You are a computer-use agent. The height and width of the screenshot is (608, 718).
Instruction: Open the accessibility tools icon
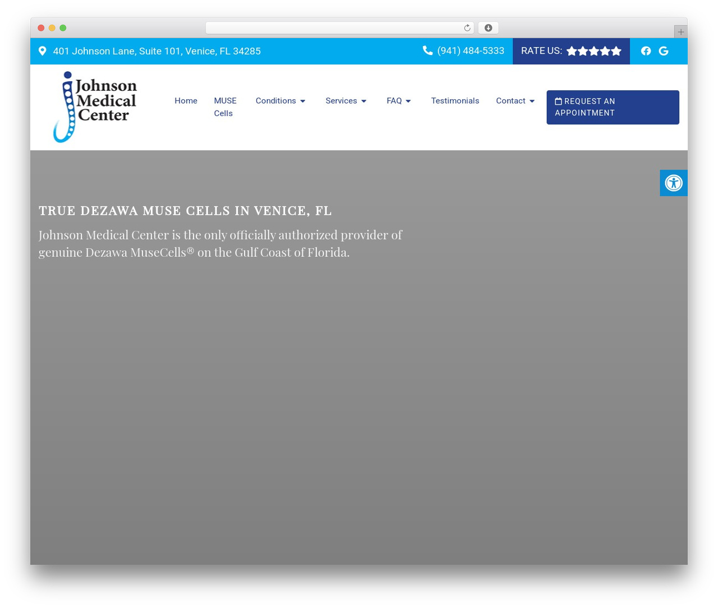tap(674, 183)
